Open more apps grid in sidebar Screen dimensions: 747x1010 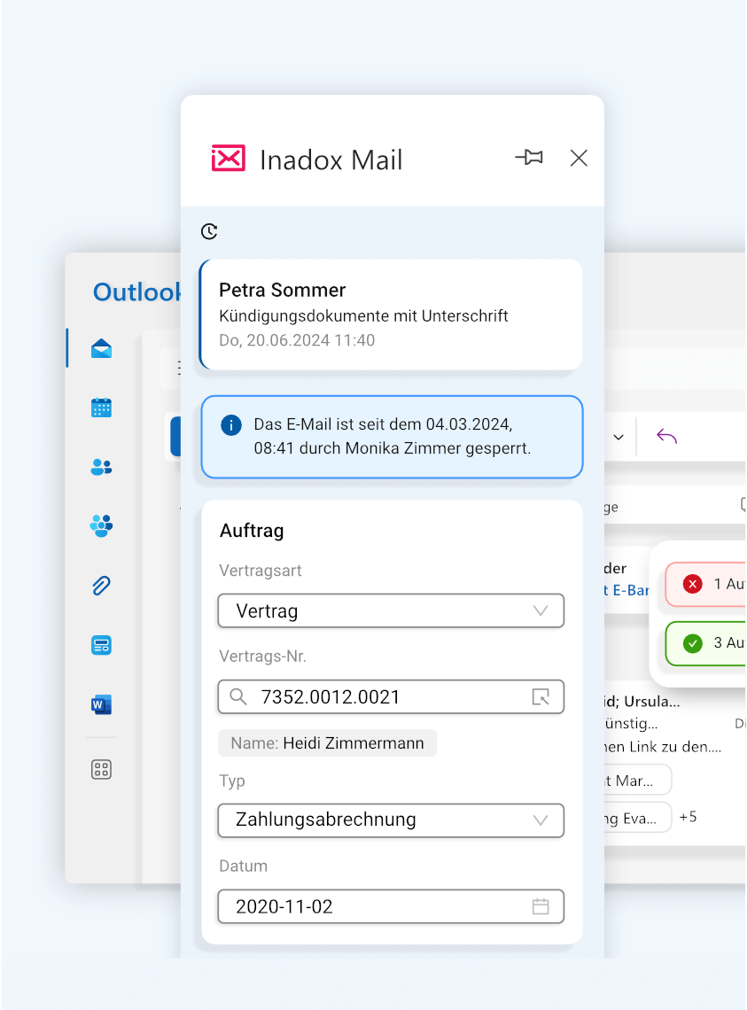click(x=101, y=769)
